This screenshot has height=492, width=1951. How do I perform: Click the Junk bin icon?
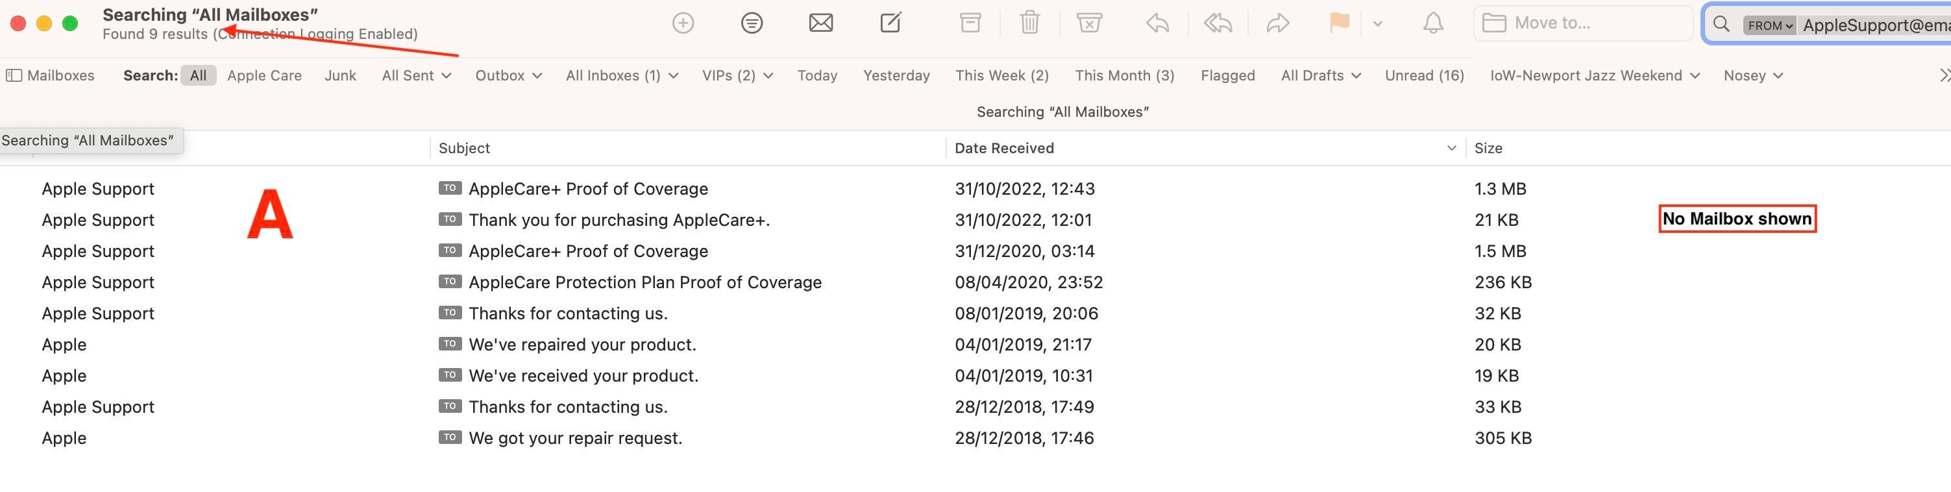coord(1089,23)
